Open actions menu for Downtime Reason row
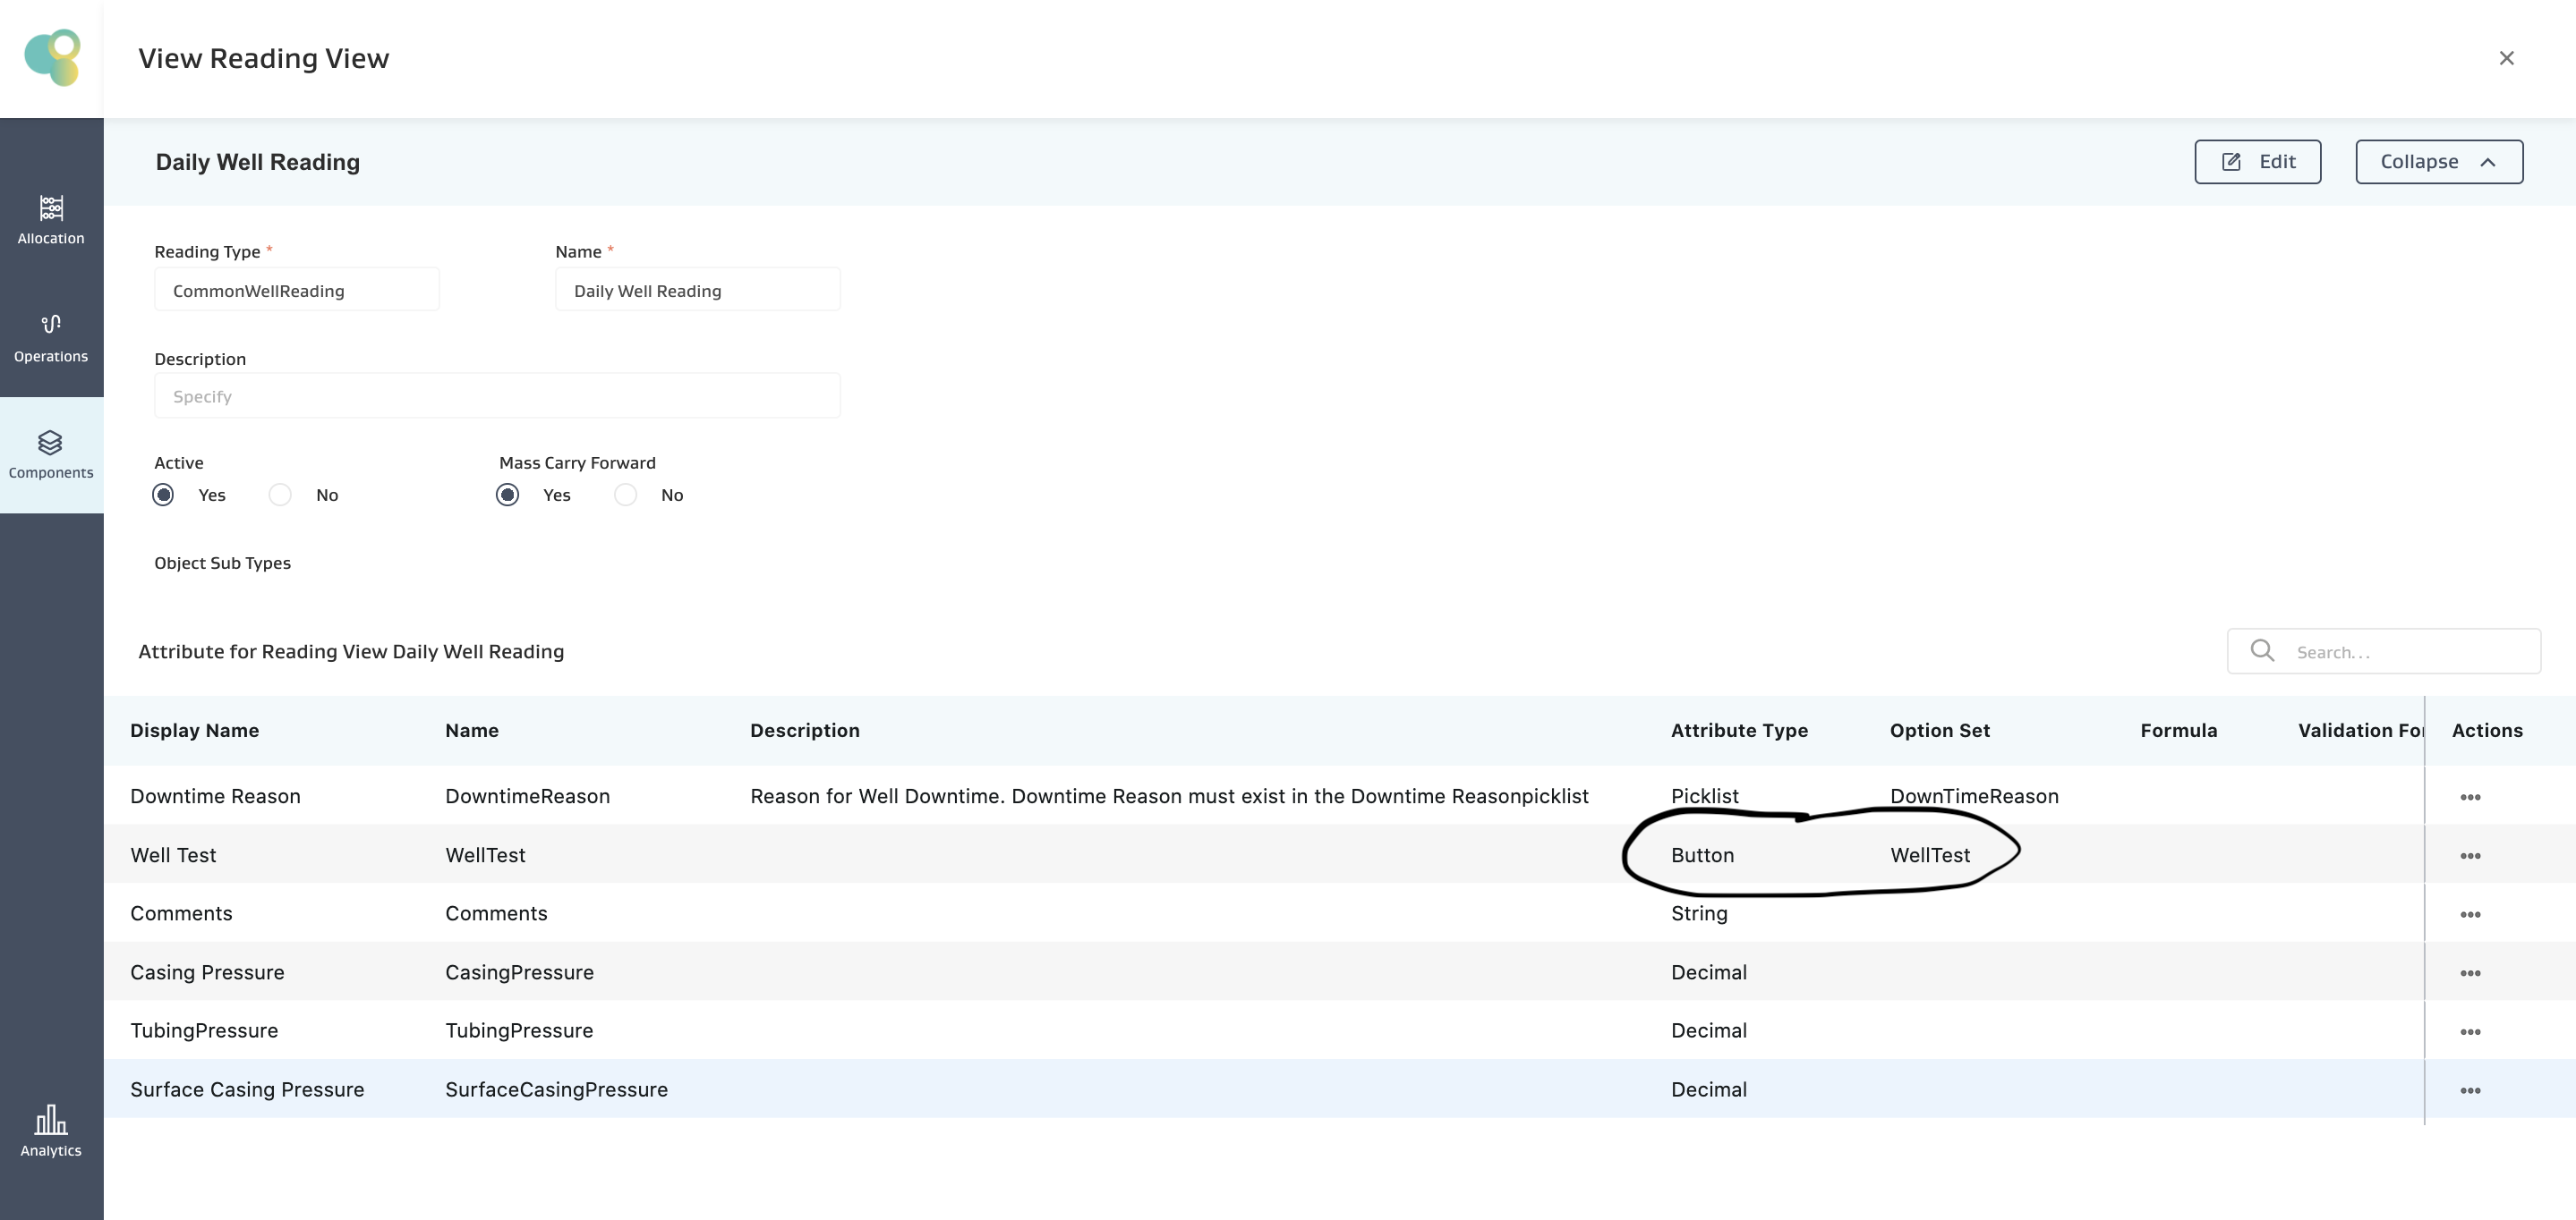 click(2469, 797)
